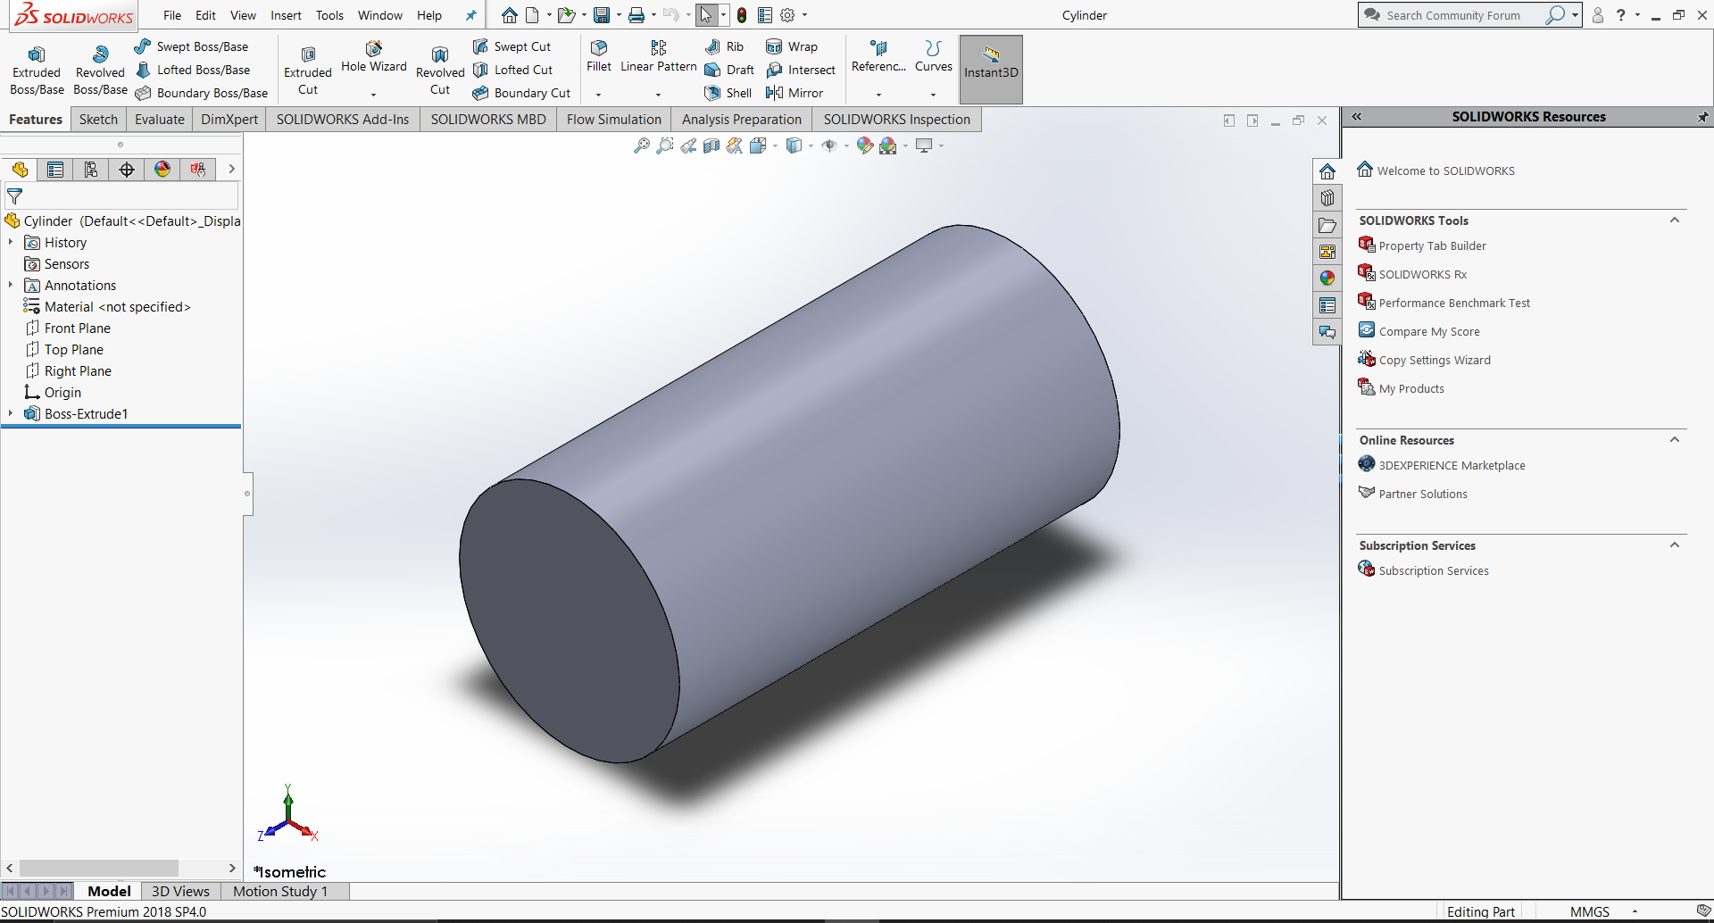Toggle Instant3D mode off

pyautogui.click(x=991, y=69)
